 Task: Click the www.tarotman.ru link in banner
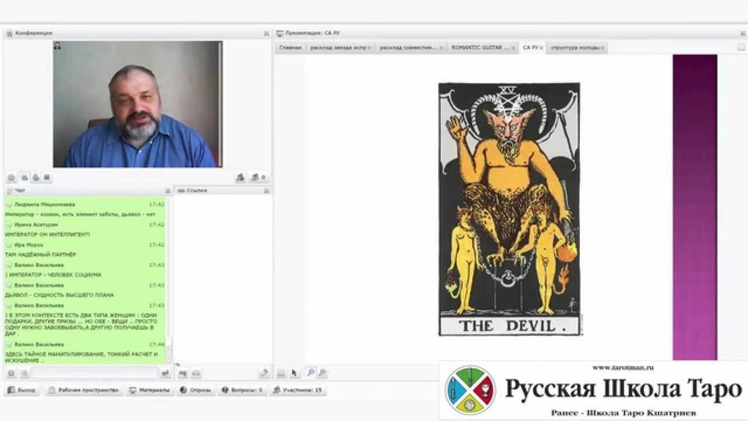pyautogui.click(x=623, y=367)
